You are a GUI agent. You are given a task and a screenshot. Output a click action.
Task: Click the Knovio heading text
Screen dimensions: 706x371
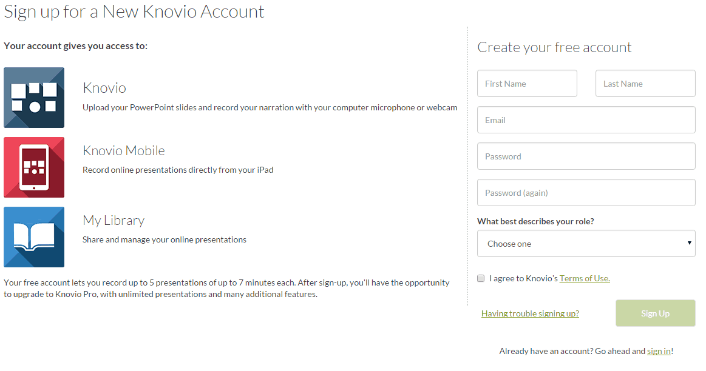(104, 88)
